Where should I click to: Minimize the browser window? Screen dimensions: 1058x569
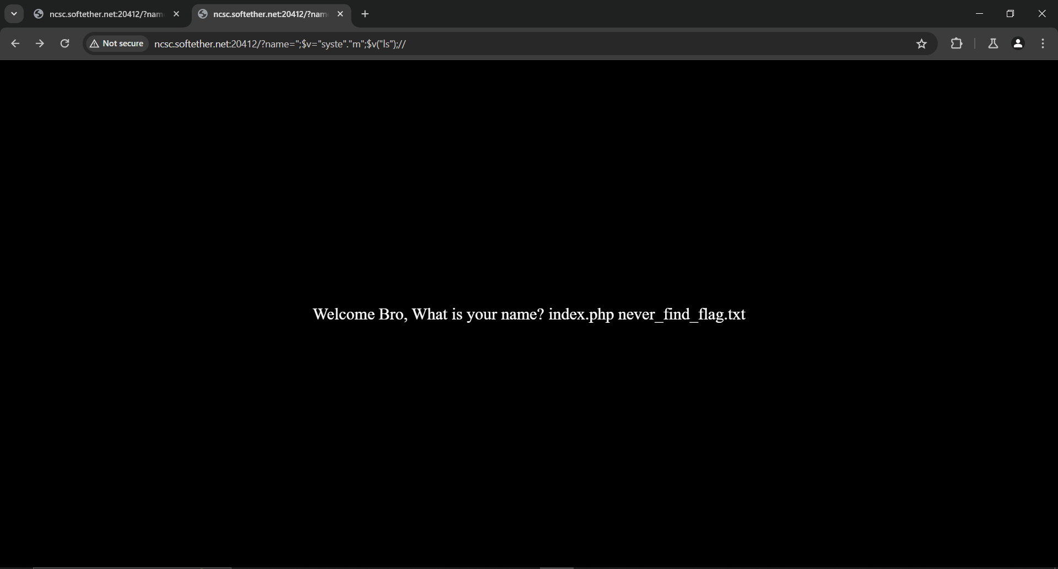coord(979,13)
